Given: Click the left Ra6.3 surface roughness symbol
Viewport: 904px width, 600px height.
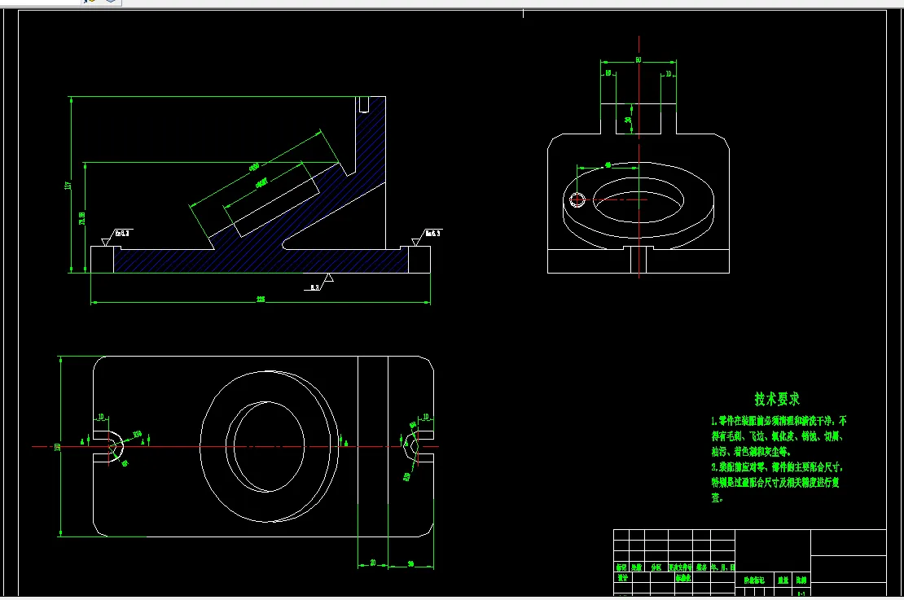Looking at the screenshot, I should click(x=117, y=236).
